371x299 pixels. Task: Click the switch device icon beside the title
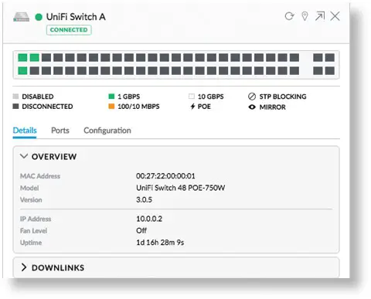pos(21,17)
